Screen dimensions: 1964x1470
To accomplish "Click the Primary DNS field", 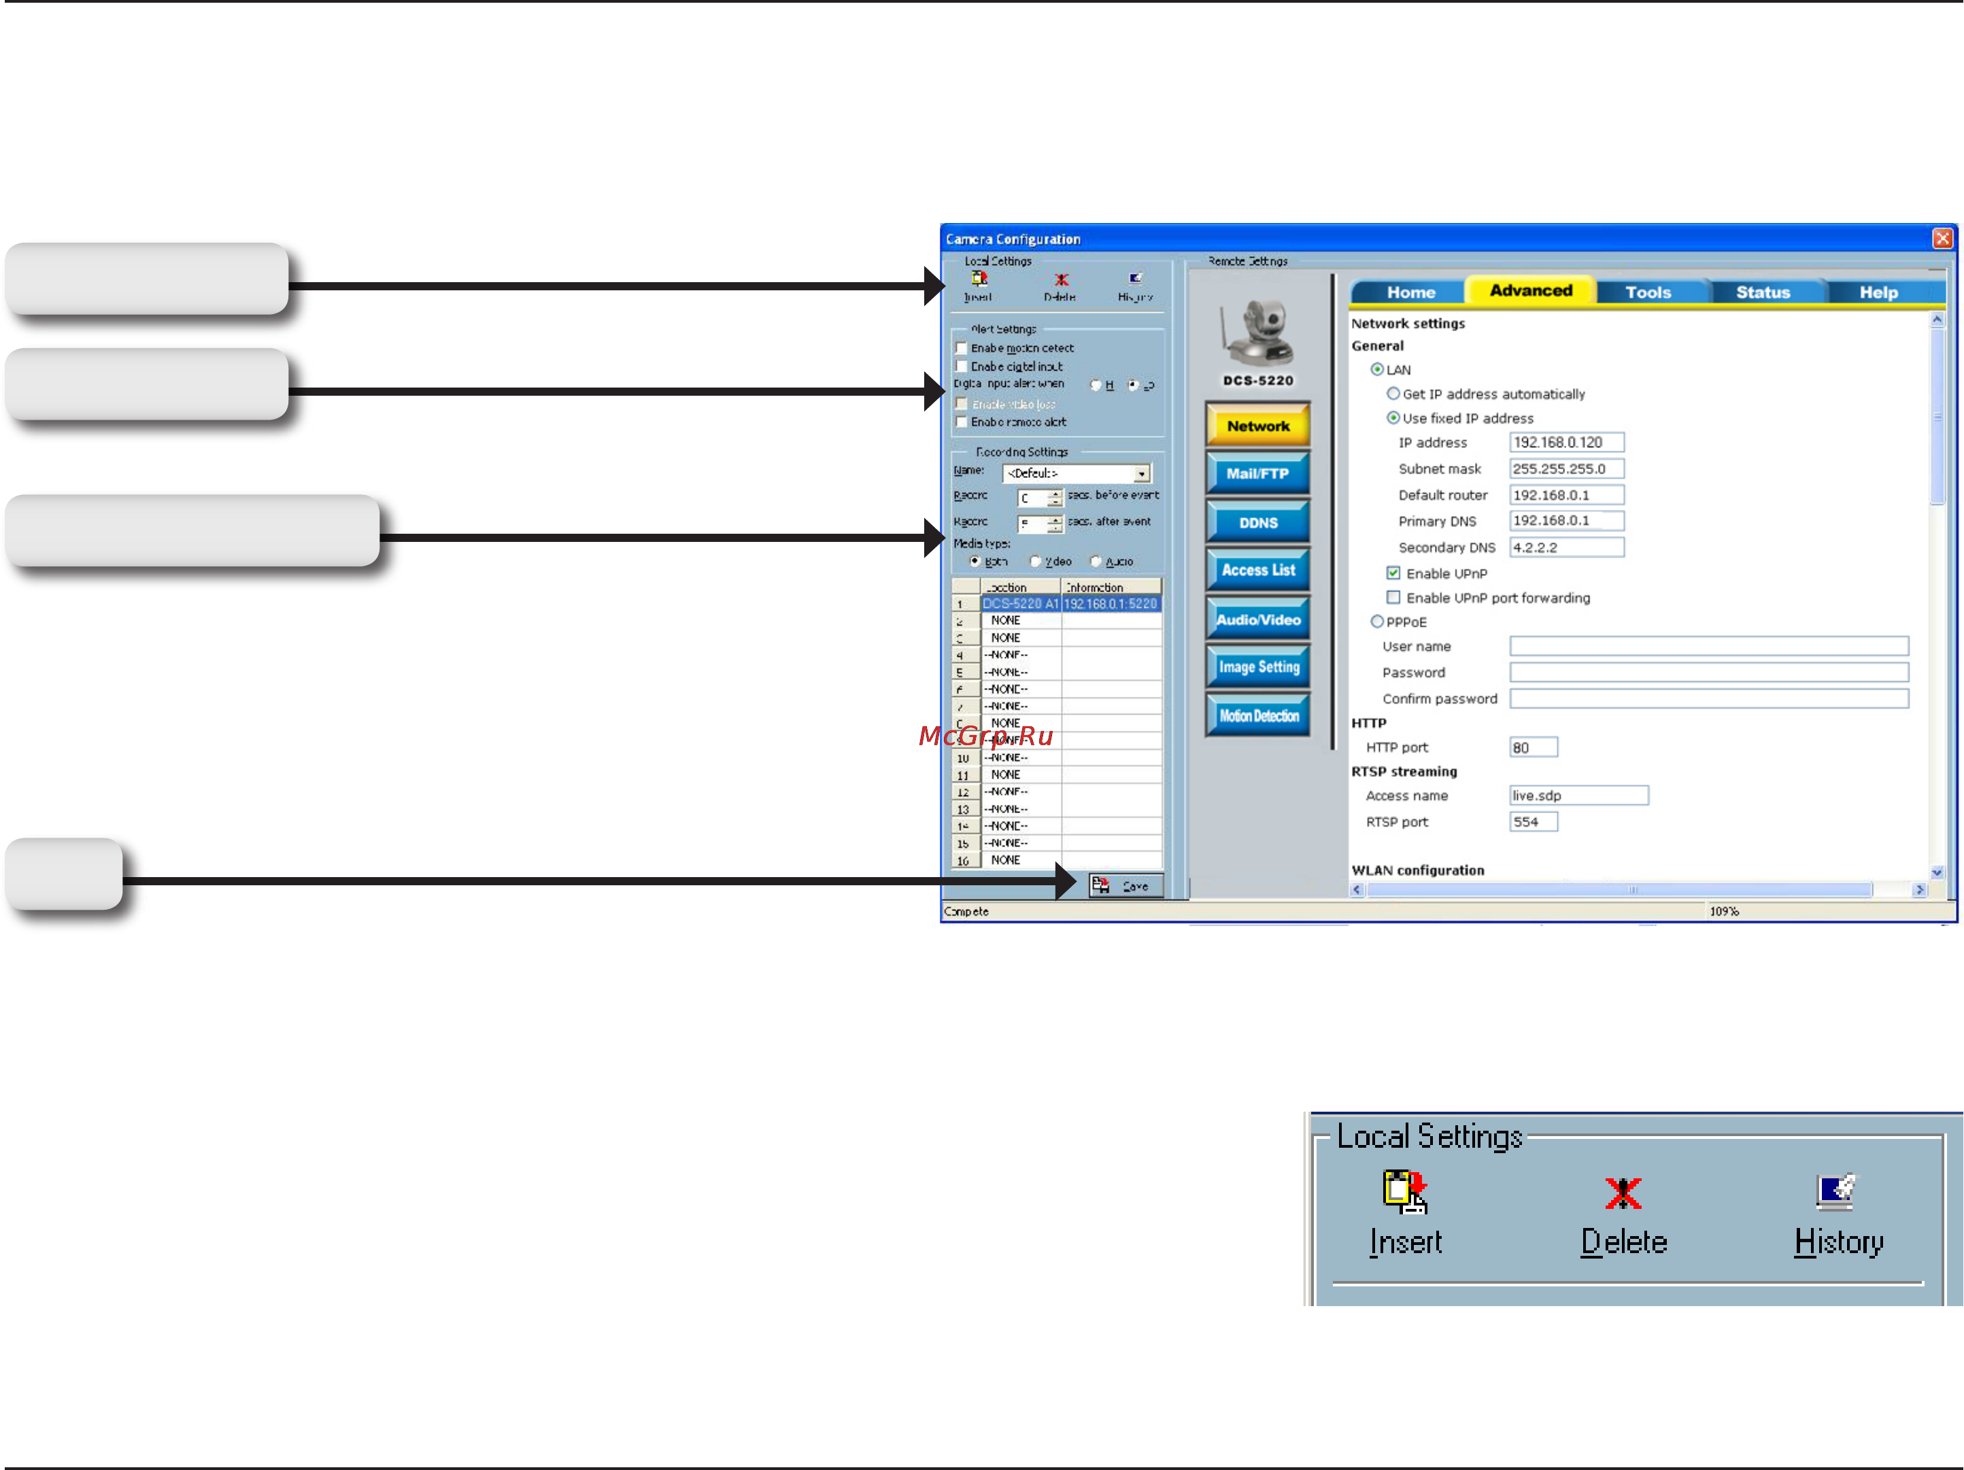I will (x=1566, y=520).
